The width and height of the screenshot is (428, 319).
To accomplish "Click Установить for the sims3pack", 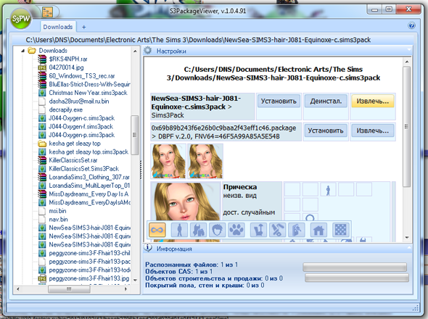I will pyautogui.click(x=279, y=101).
